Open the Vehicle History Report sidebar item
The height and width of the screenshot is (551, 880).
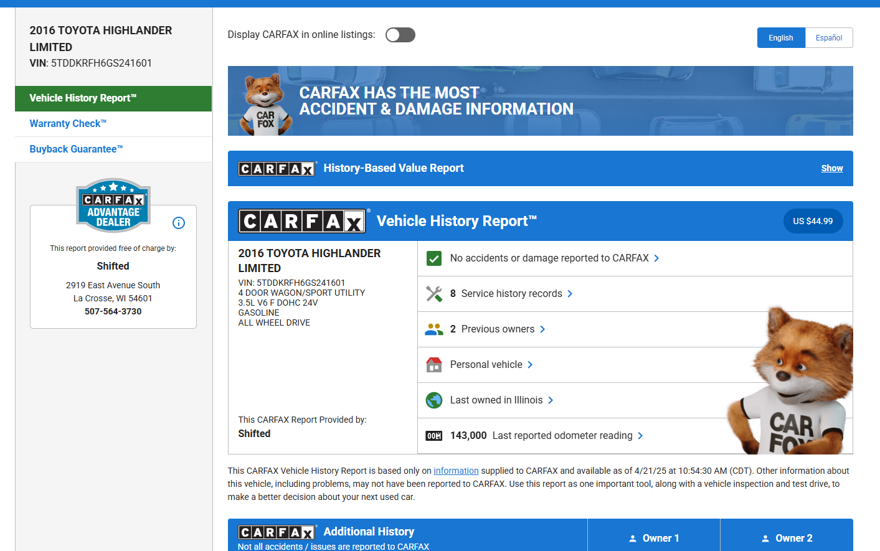[x=113, y=98]
